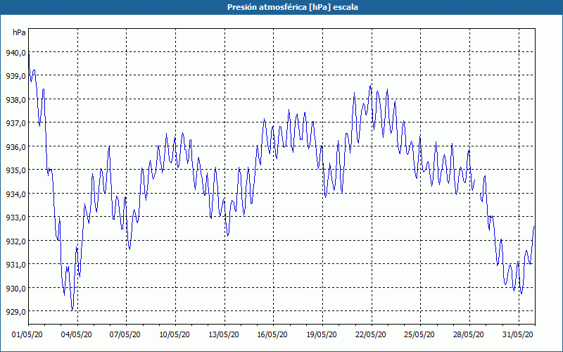Select the 937,0 y-axis value

point(15,123)
